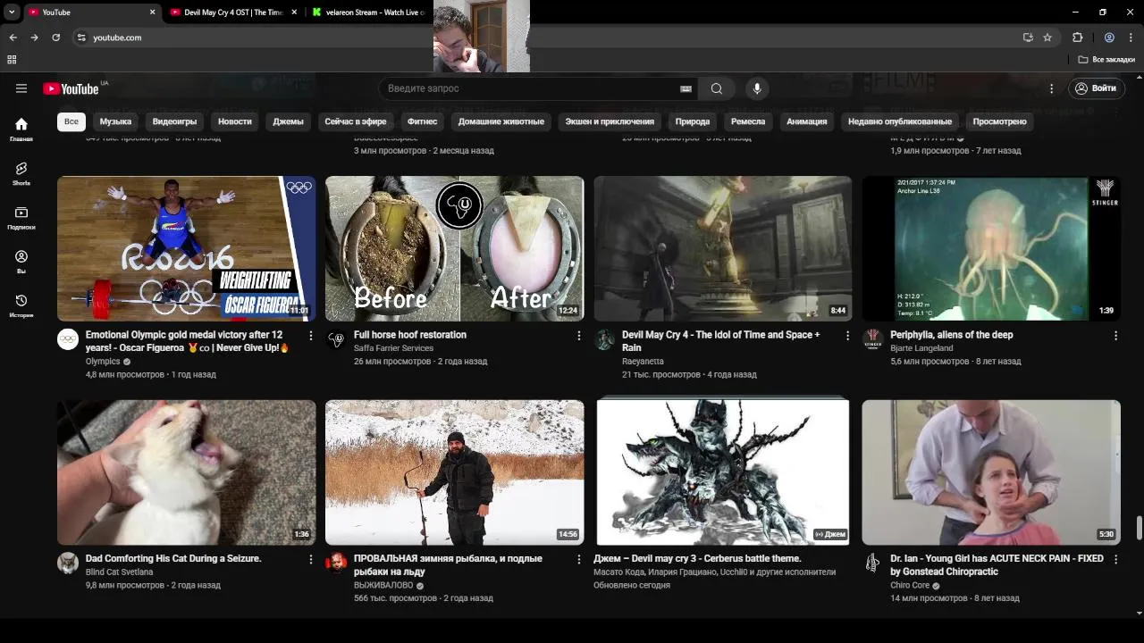Open Chrome's three-dot menu
The image size is (1144, 643).
[x=1131, y=38]
